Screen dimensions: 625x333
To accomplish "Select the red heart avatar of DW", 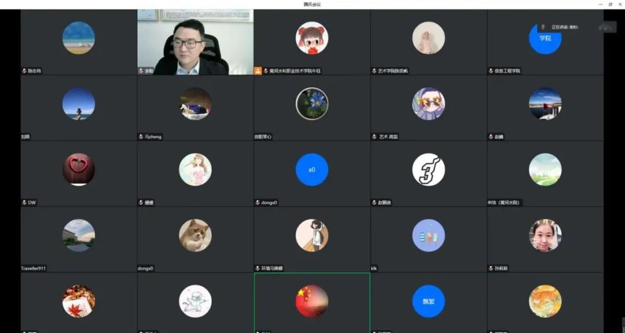I will (78, 169).
